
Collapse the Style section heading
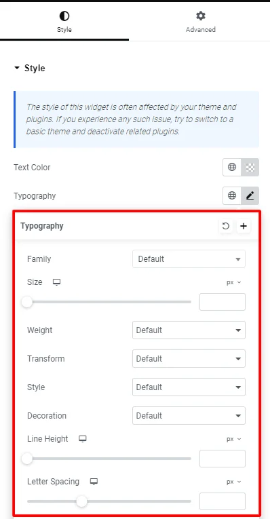[29, 69]
